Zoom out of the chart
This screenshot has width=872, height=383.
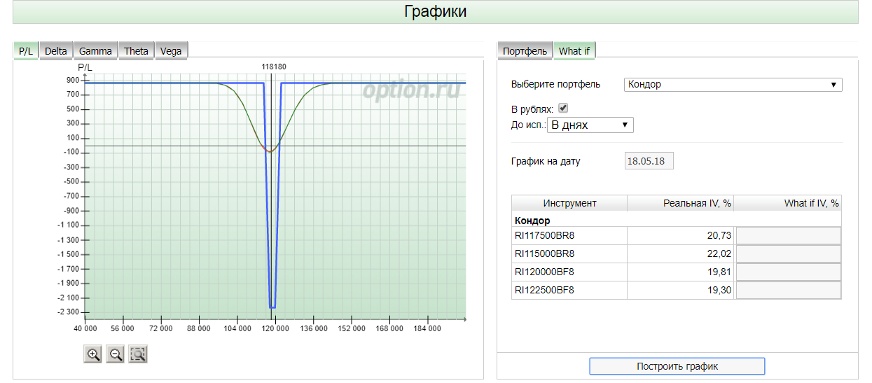[x=116, y=354]
